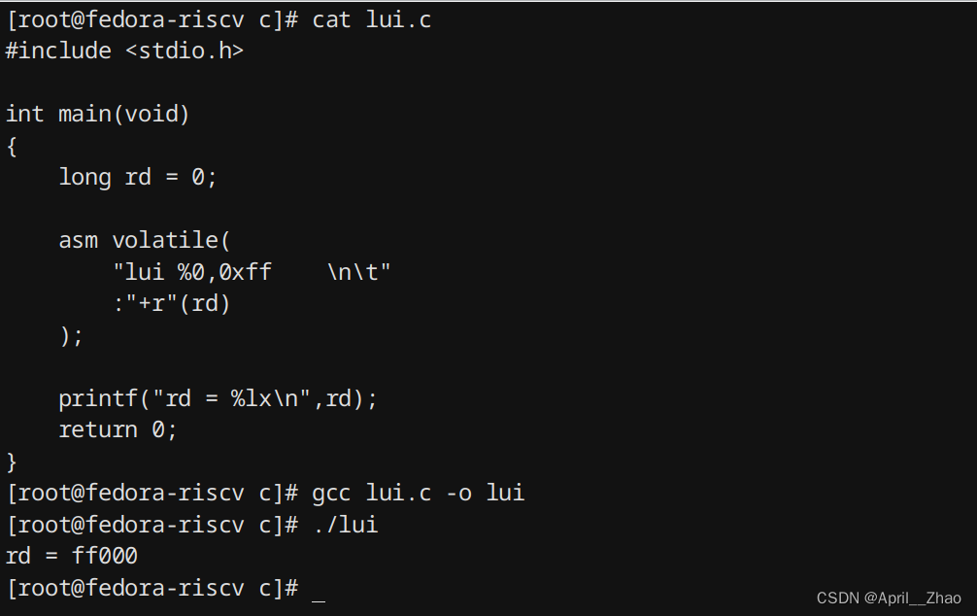Click the 'return 0;' line
Image resolution: width=977 pixels, height=616 pixels.
(x=118, y=429)
